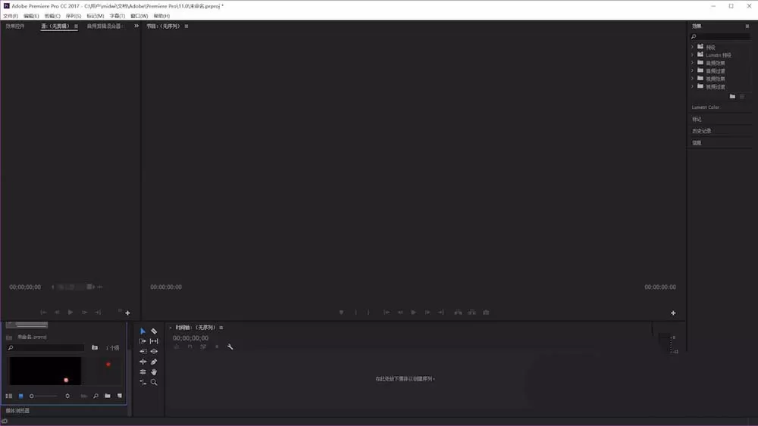Create new bin in project panel footer
Screen dimensions: 758x426
click(x=108, y=396)
